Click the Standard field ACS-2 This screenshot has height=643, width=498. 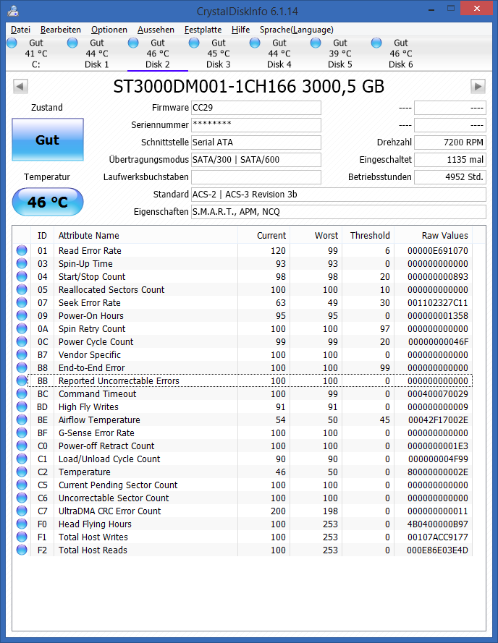[339, 195]
